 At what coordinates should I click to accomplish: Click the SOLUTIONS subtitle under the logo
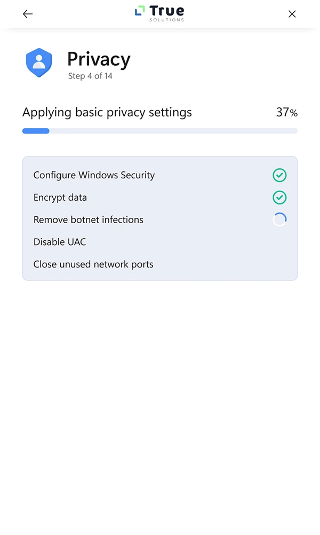click(166, 20)
